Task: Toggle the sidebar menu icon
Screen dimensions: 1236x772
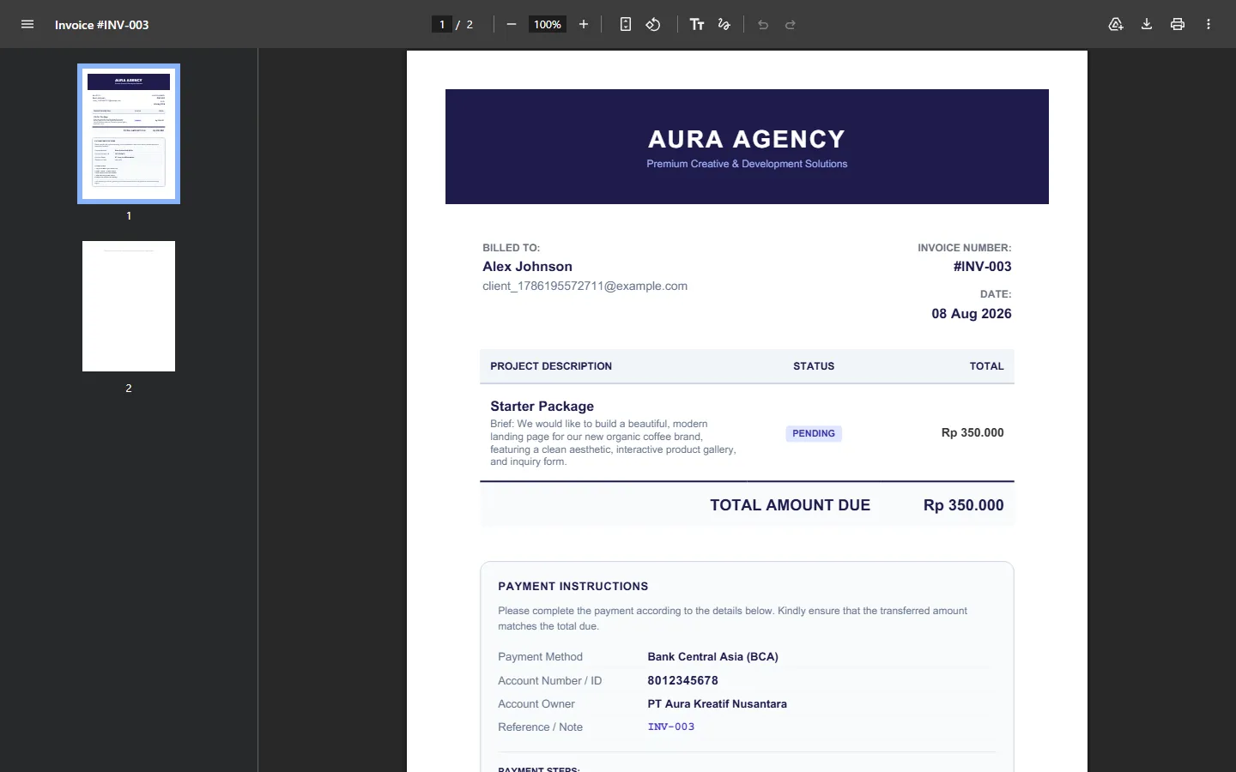Action: tap(27, 24)
